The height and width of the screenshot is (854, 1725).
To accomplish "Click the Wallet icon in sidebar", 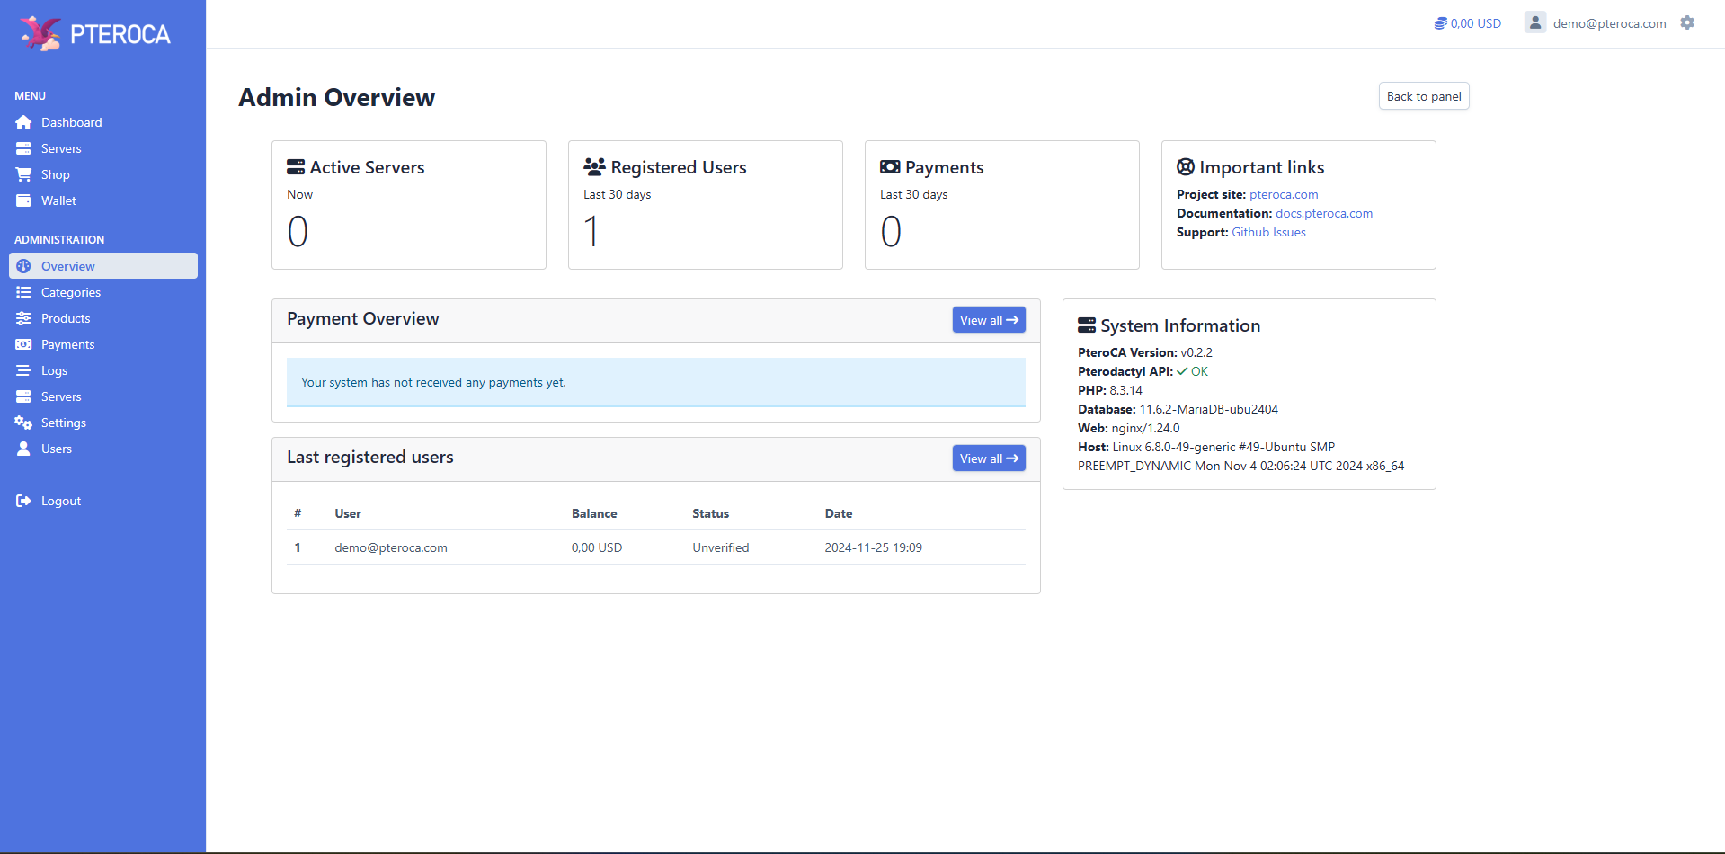I will tap(23, 200).
